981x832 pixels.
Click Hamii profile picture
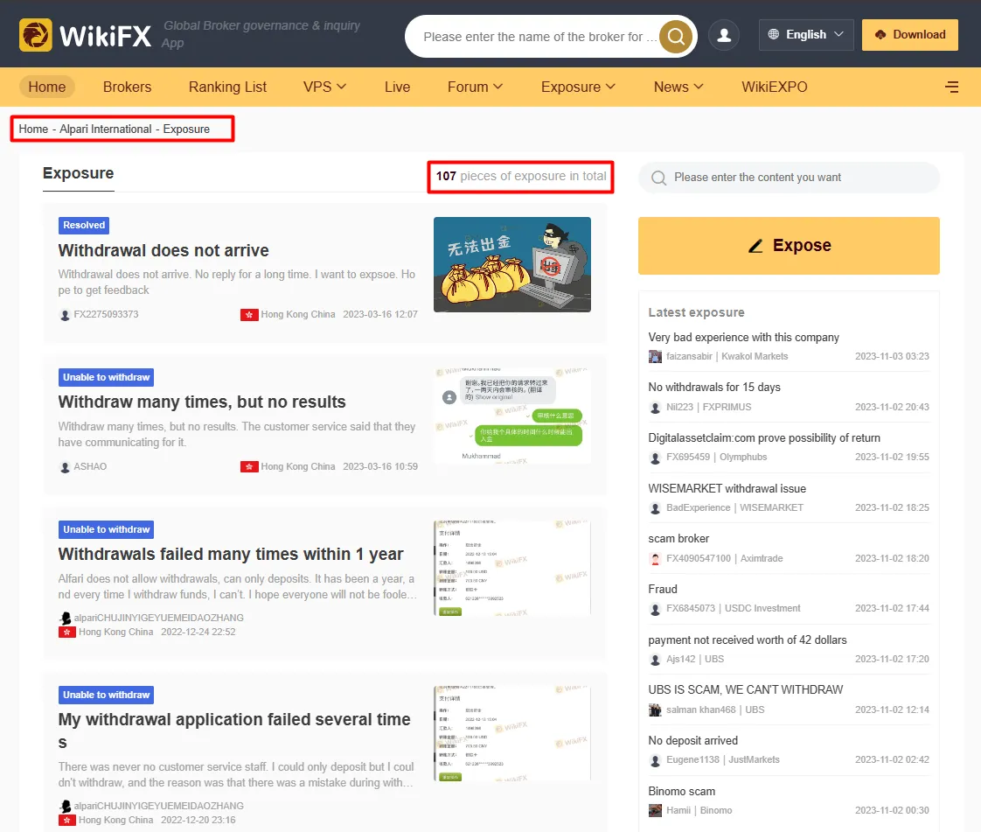655,811
